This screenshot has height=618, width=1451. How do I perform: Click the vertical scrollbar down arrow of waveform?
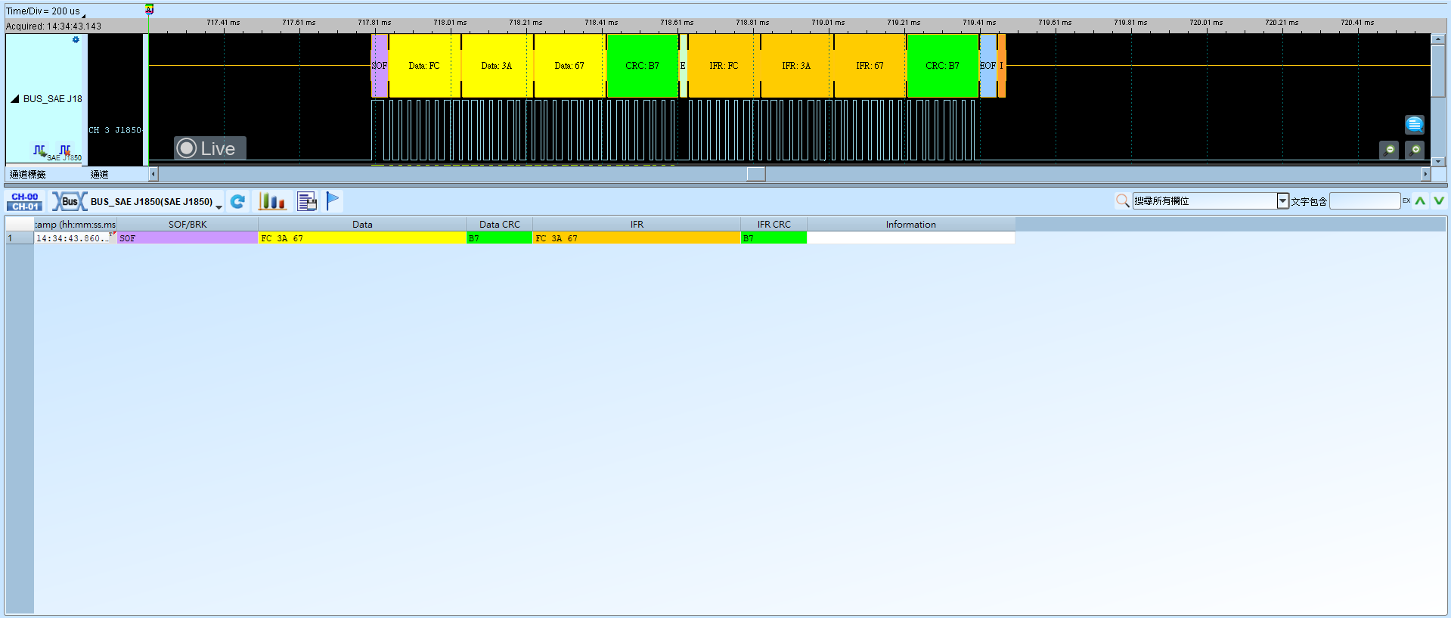click(1438, 161)
